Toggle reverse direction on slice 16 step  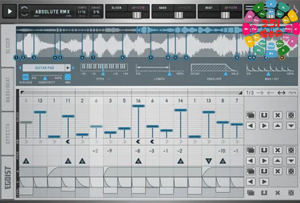[138, 141]
